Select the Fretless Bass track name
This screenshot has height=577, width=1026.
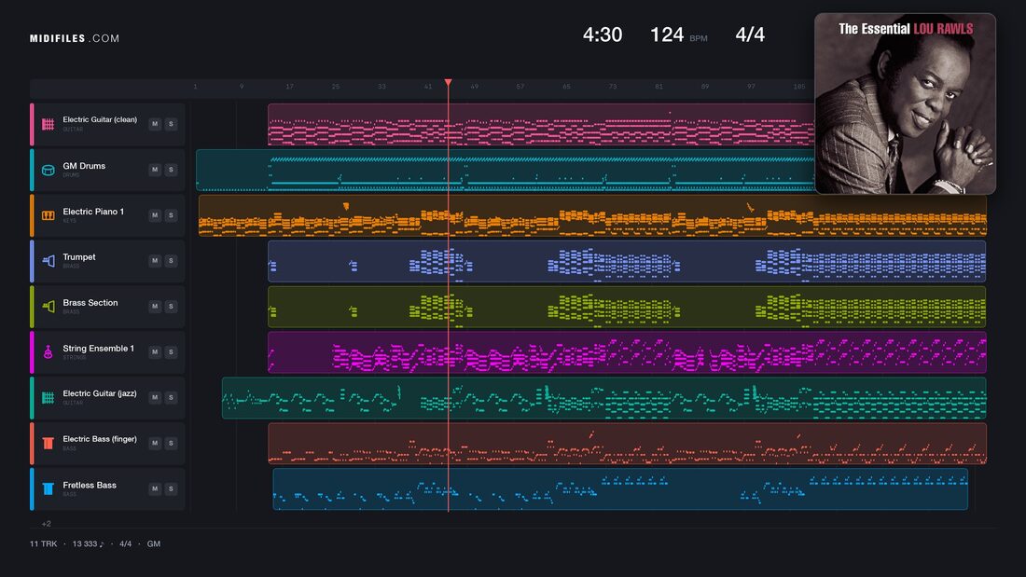[90, 485]
